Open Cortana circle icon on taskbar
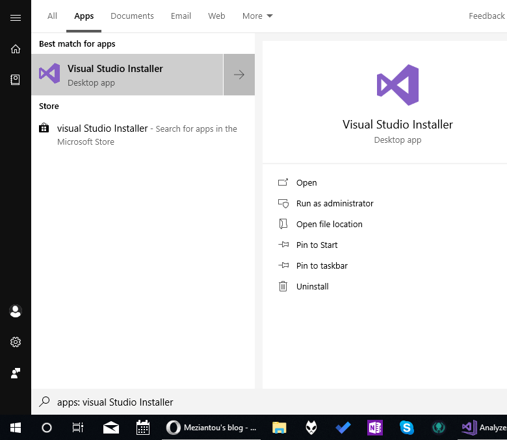Image resolution: width=507 pixels, height=440 pixels. pyautogui.click(x=47, y=428)
